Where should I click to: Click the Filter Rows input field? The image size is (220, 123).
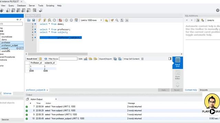point(68,59)
